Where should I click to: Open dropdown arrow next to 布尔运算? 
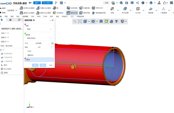click(131, 10)
